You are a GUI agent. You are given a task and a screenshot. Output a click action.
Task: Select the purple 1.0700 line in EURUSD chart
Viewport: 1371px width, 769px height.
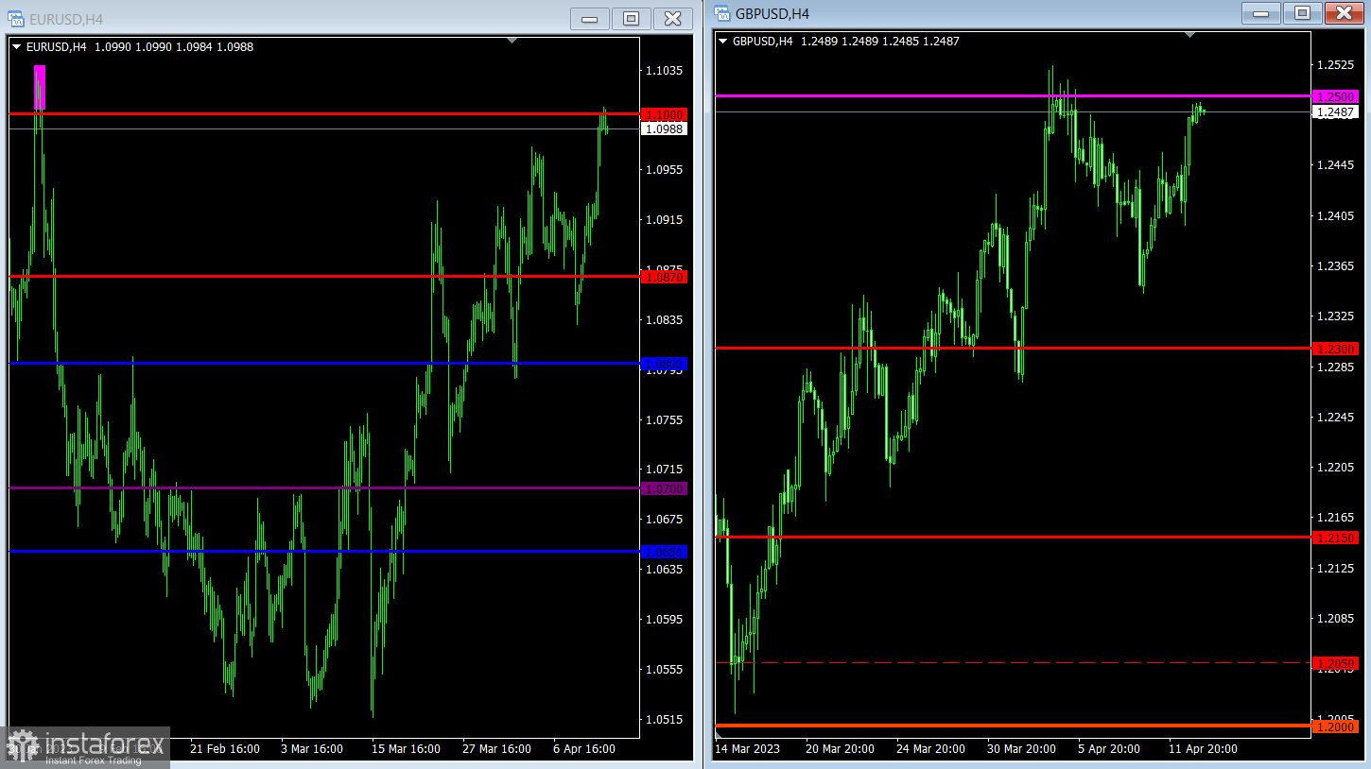click(323, 487)
